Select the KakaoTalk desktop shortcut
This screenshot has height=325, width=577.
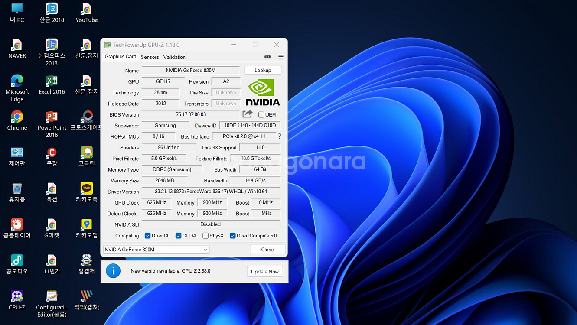pyautogui.click(x=87, y=188)
